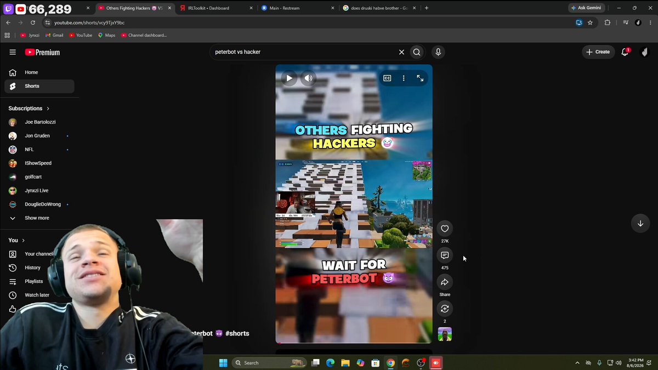
Task: Open Jon Gruden channel subscription
Action: [x=39, y=136]
